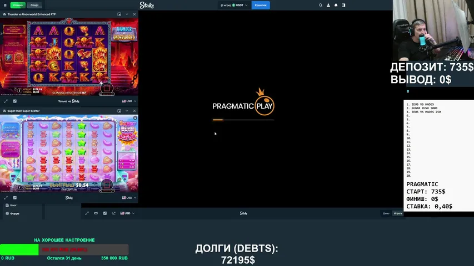Open the USDT balance currency dropdown
This screenshot has width=474, height=266.
click(x=234, y=5)
